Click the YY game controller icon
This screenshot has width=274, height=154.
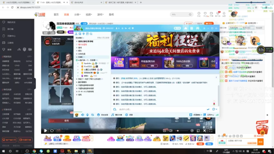[x=198, y=28]
